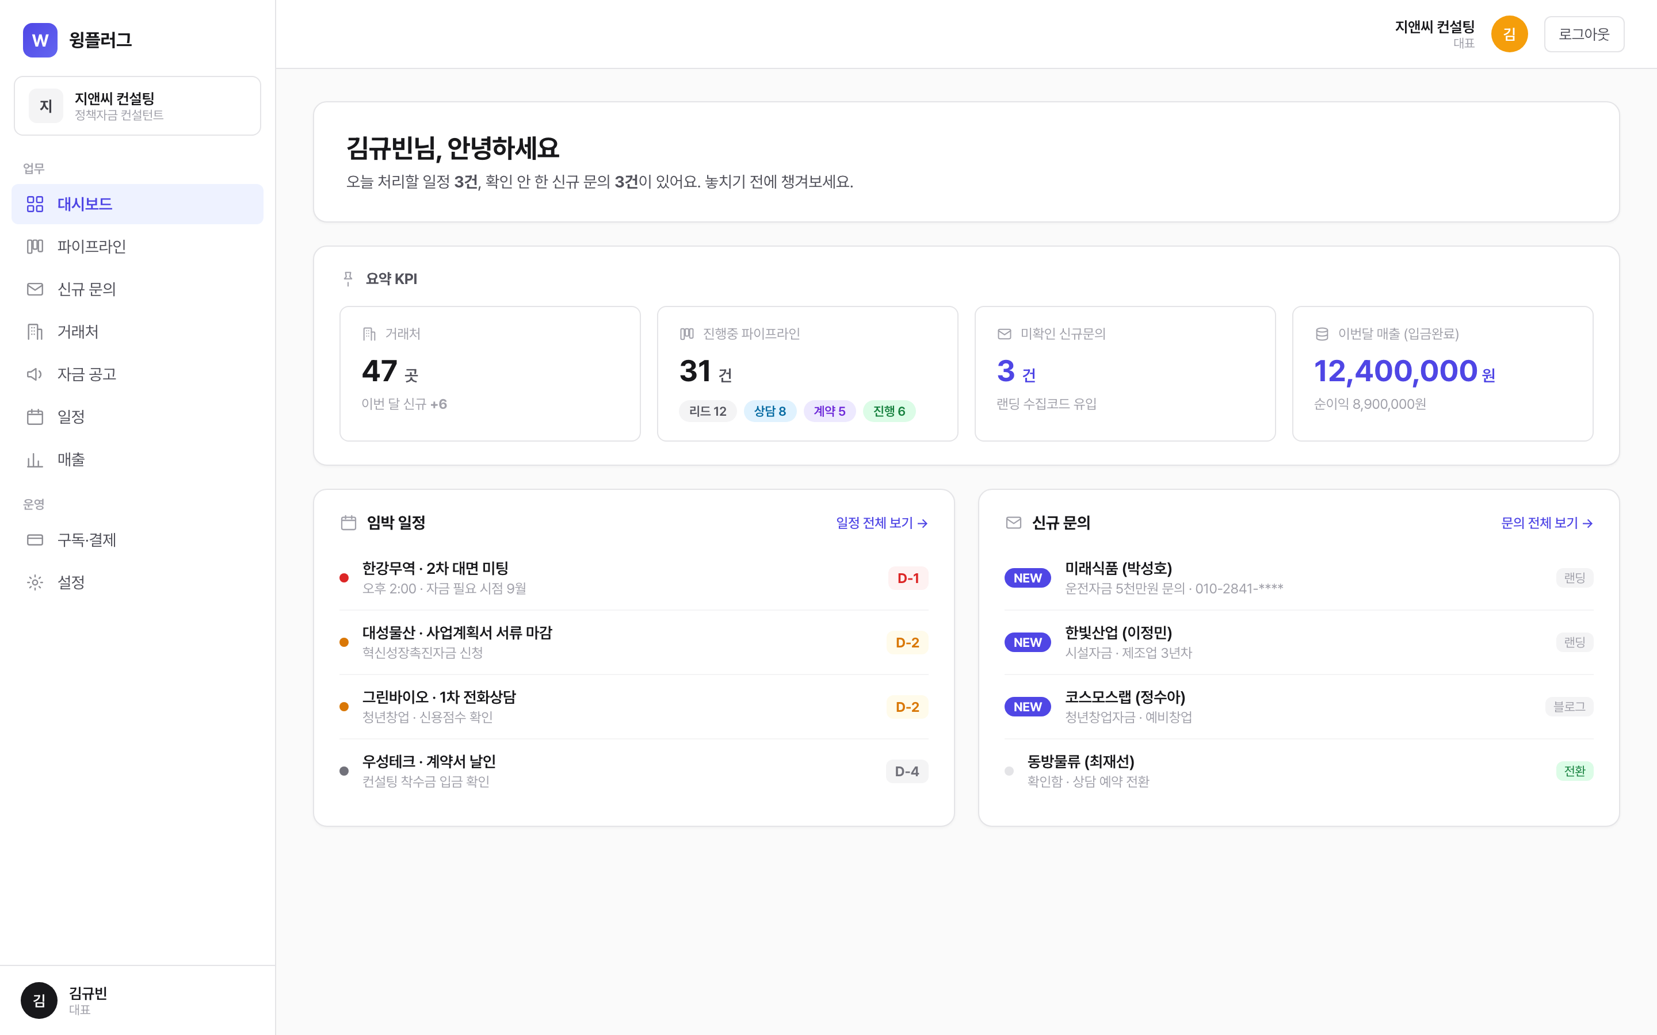Click the 진행 6 stage chip
Image resolution: width=1657 pixels, height=1035 pixels.
click(889, 411)
